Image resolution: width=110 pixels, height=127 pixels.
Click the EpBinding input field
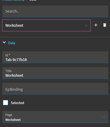[x=55, y=89]
